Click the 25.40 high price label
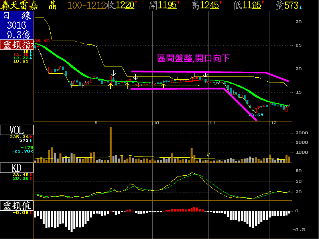The height and width of the screenshot is (239, 319). [x=42, y=41]
